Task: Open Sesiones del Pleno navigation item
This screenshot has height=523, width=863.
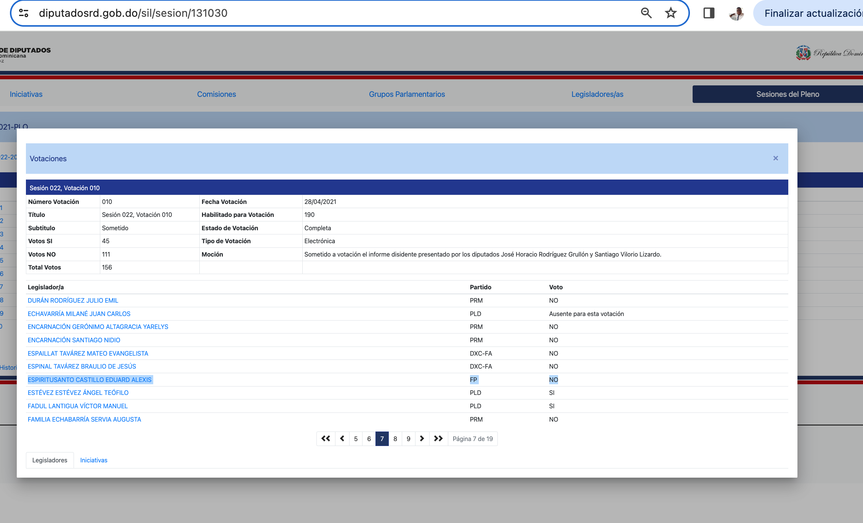Action: point(778,94)
